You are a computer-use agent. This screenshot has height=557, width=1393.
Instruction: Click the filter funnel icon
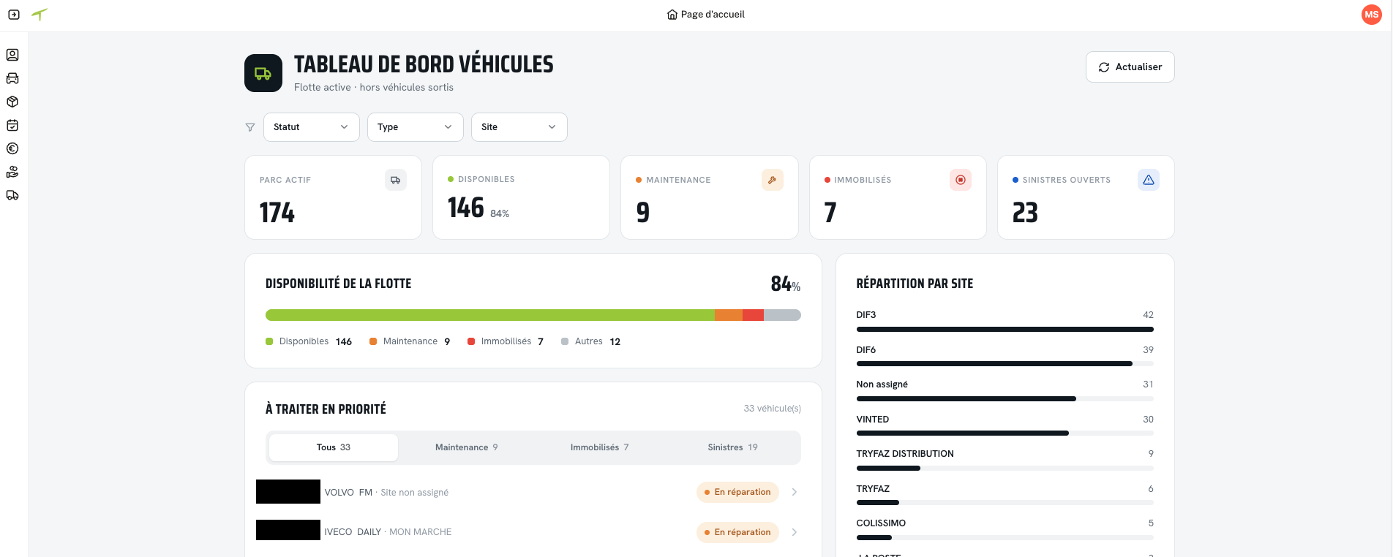pyautogui.click(x=250, y=127)
